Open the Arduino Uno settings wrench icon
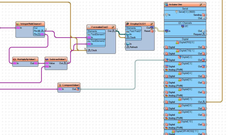Screen dimensions: 227x135 [x=201, y=4]
